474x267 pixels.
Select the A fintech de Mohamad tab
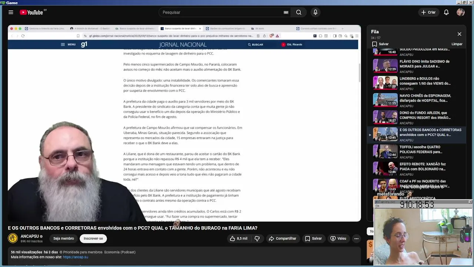(x=90, y=29)
